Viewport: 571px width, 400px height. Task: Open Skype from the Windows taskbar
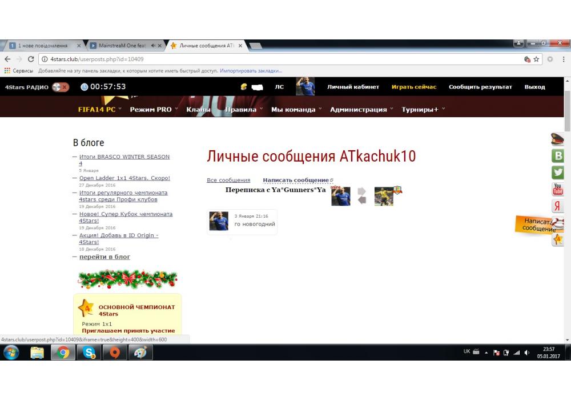point(89,353)
